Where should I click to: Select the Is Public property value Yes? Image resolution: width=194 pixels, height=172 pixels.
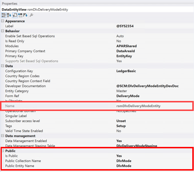pos(119,156)
